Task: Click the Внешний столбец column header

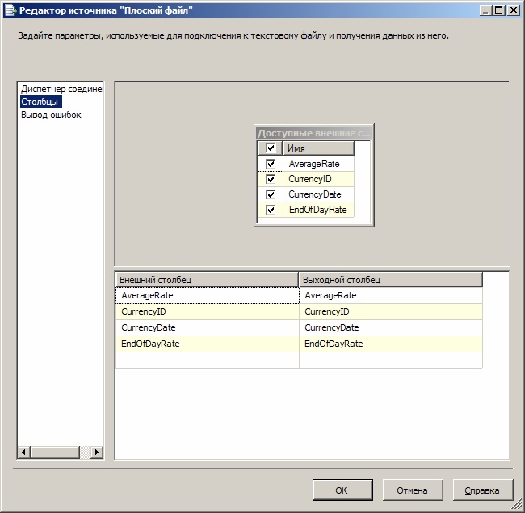Action: (207, 280)
